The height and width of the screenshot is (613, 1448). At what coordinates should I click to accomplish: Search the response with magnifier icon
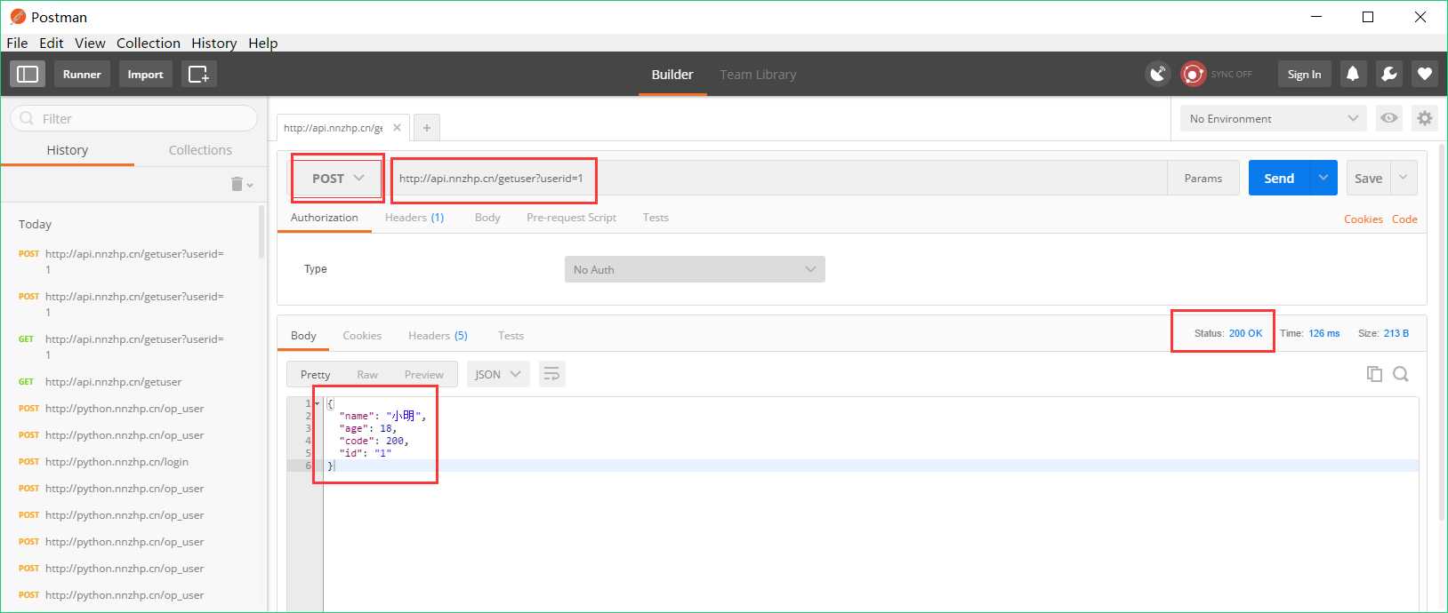1401,374
